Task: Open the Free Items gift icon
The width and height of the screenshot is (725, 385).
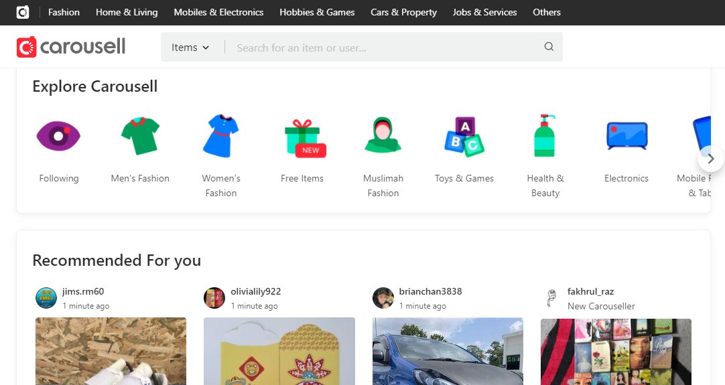Action: 302,137
